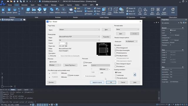Click the Shell solids editing tool
Viewport: 188px width, 106px height.
[x=88, y=9]
